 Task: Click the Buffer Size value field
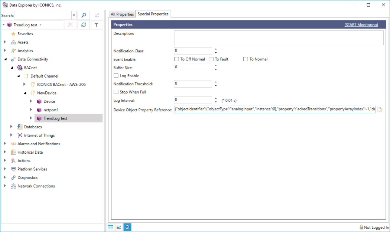193,67
